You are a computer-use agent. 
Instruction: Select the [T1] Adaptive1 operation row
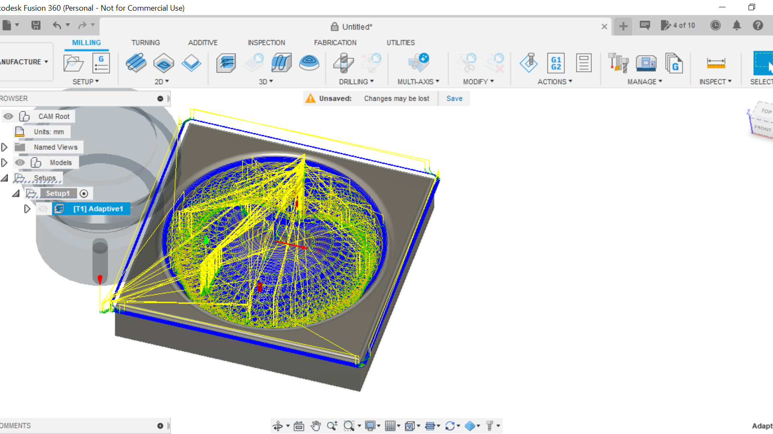(91, 209)
